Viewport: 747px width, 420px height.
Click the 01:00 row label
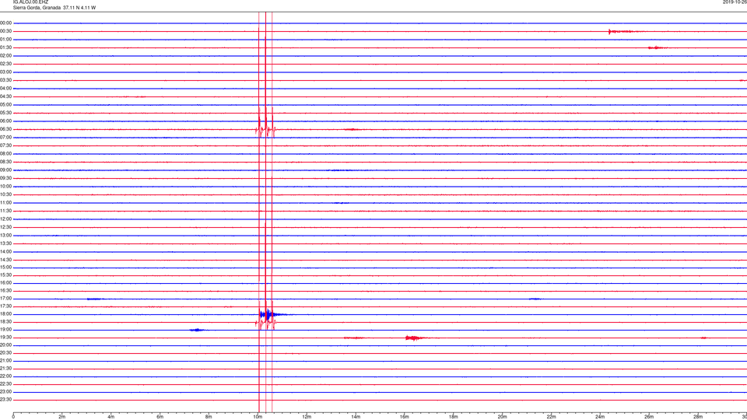[5, 40]
